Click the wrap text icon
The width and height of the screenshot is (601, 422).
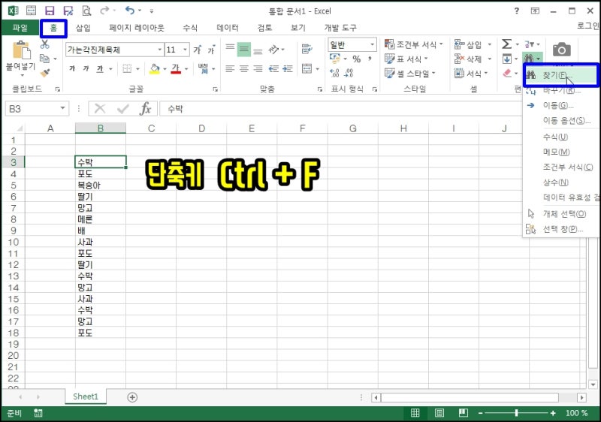tap(307, 49)
